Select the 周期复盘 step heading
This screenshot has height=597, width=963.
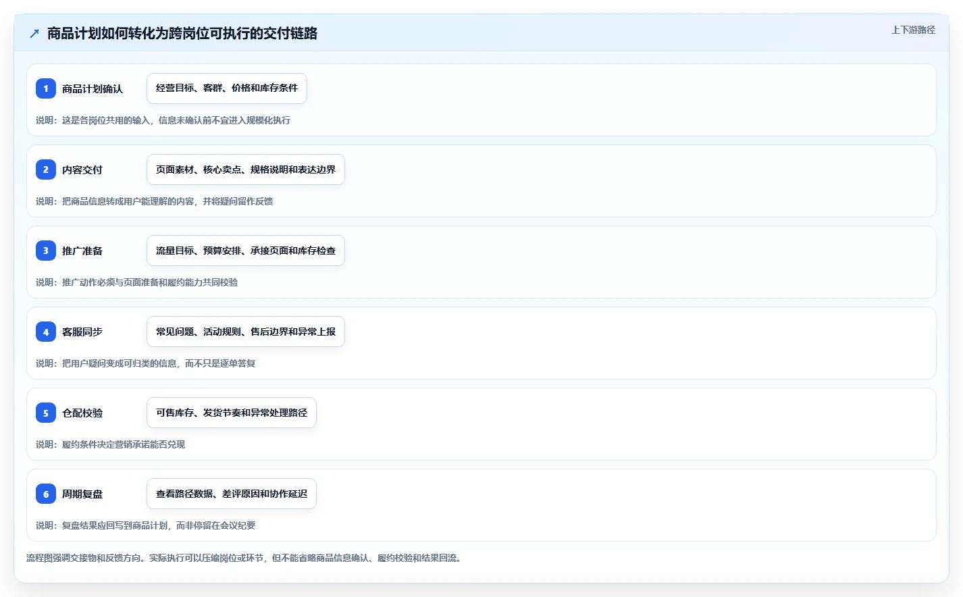tap(82, 494)
